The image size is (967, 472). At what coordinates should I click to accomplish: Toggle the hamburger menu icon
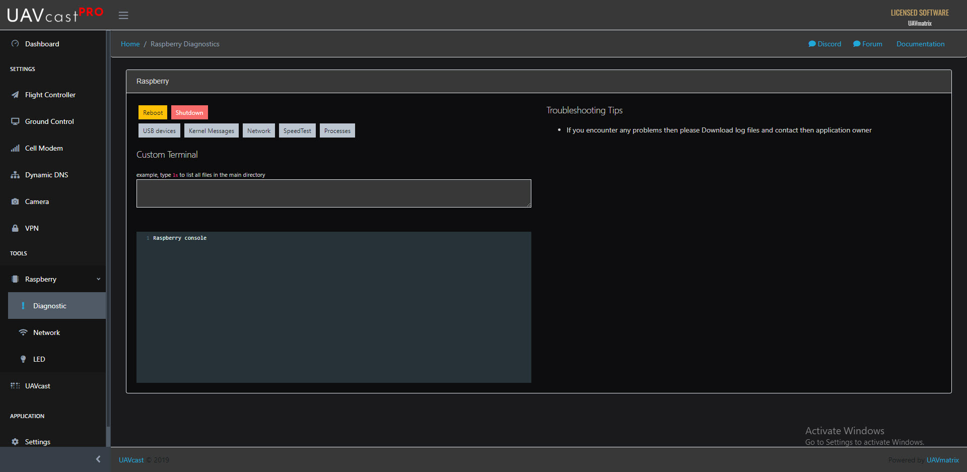tap(123, 15)
